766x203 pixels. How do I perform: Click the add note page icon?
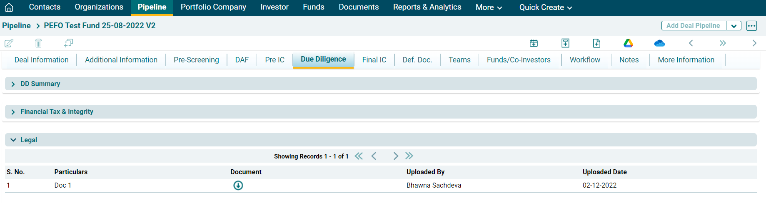click(565, 43)
